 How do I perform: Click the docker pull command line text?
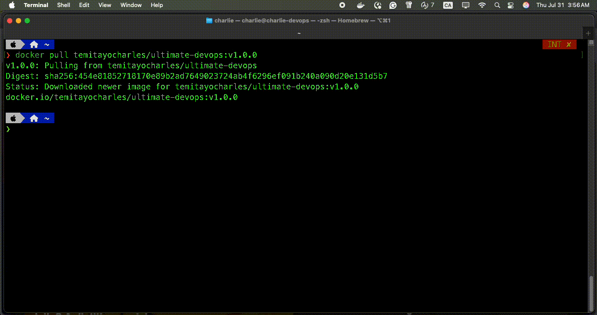[136, 55]
